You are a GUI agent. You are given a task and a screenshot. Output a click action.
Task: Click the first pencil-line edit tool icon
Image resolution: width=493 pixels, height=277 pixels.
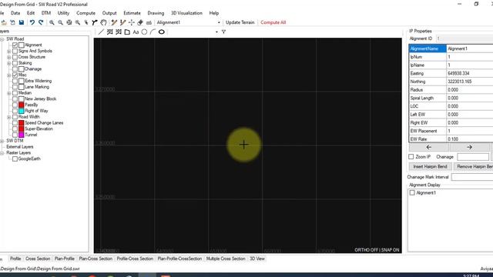(114, 22)
